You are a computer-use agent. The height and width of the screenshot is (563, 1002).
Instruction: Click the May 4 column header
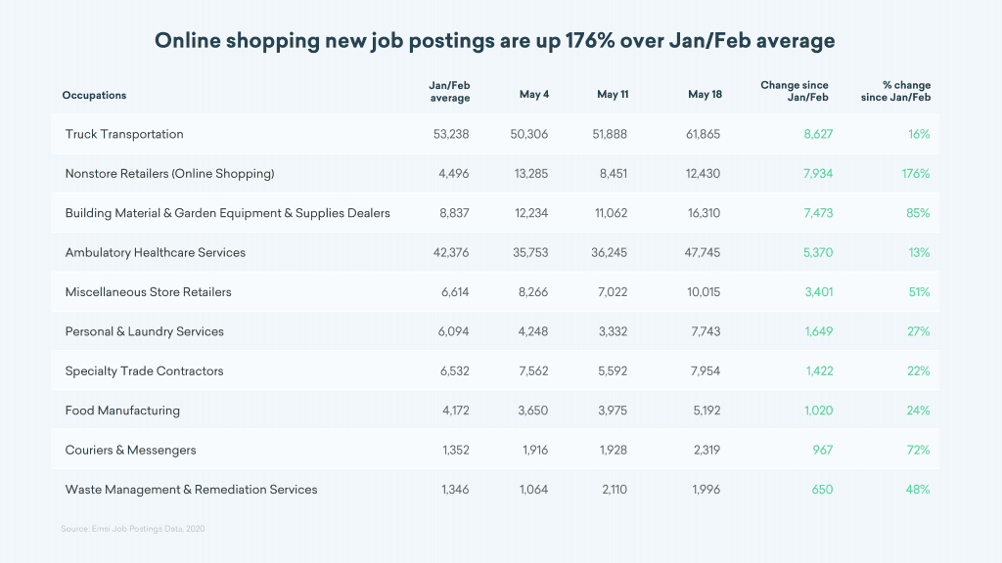pos(534,95)
